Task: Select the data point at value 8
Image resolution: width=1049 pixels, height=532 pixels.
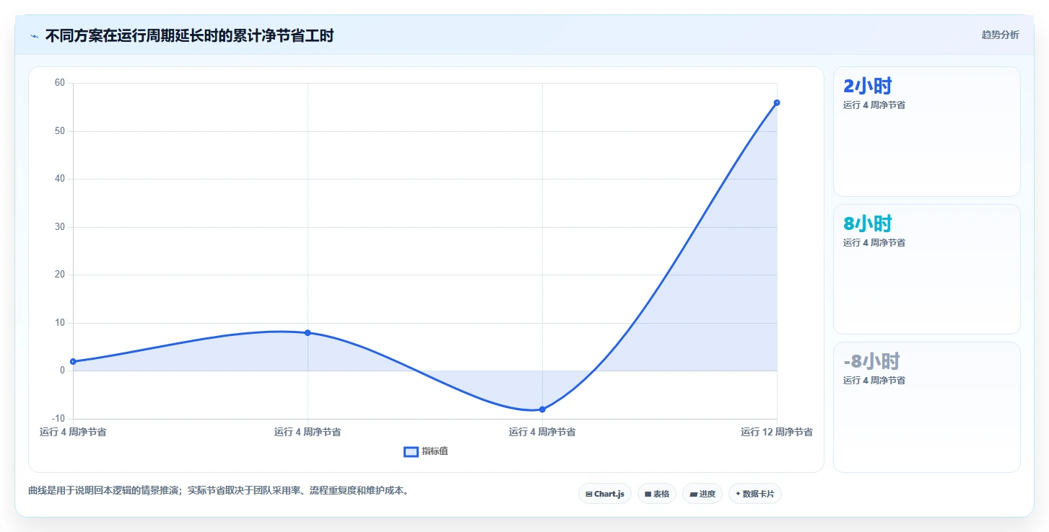Action: point(308,332)
